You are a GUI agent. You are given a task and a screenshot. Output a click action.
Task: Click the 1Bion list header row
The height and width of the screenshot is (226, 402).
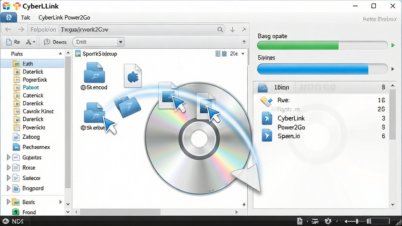[321, 87]
